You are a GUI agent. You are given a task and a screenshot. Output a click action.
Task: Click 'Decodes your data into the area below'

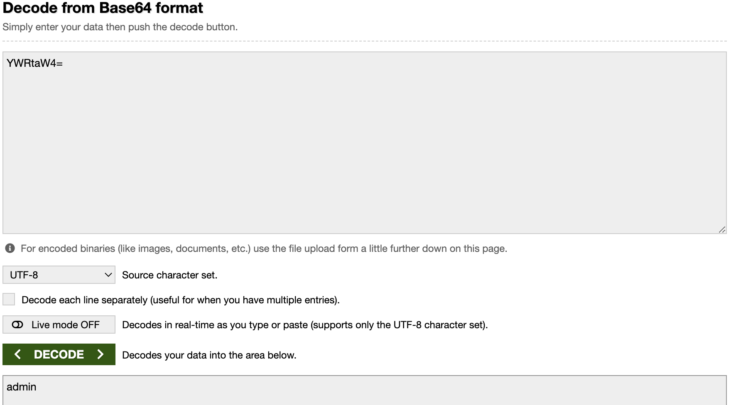pyautogui.click(x=209, y=355)
